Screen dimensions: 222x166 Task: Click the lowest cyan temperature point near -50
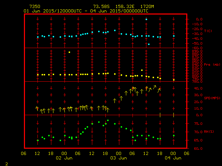pos(149,44)
